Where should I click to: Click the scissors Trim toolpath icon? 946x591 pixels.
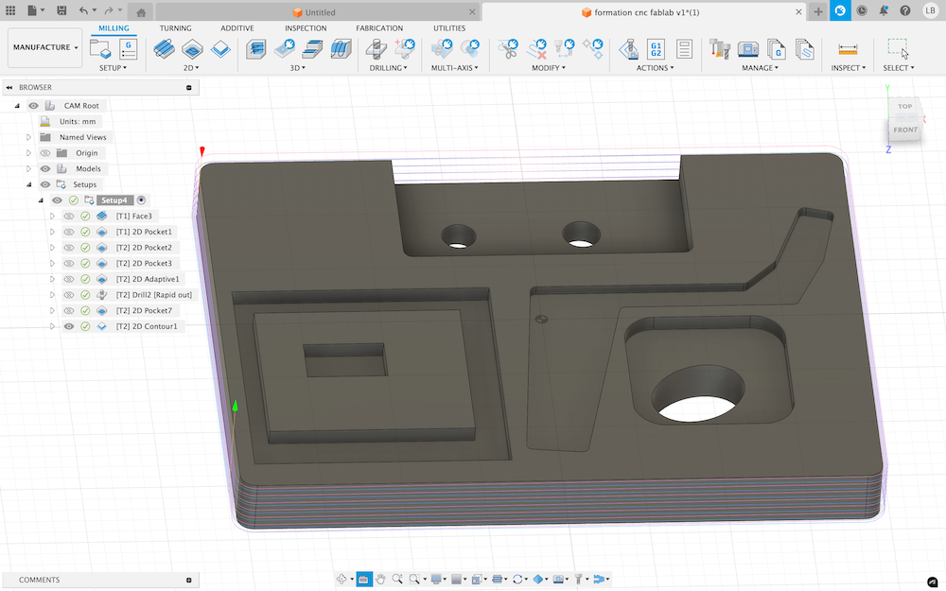[x=509, y=49]
